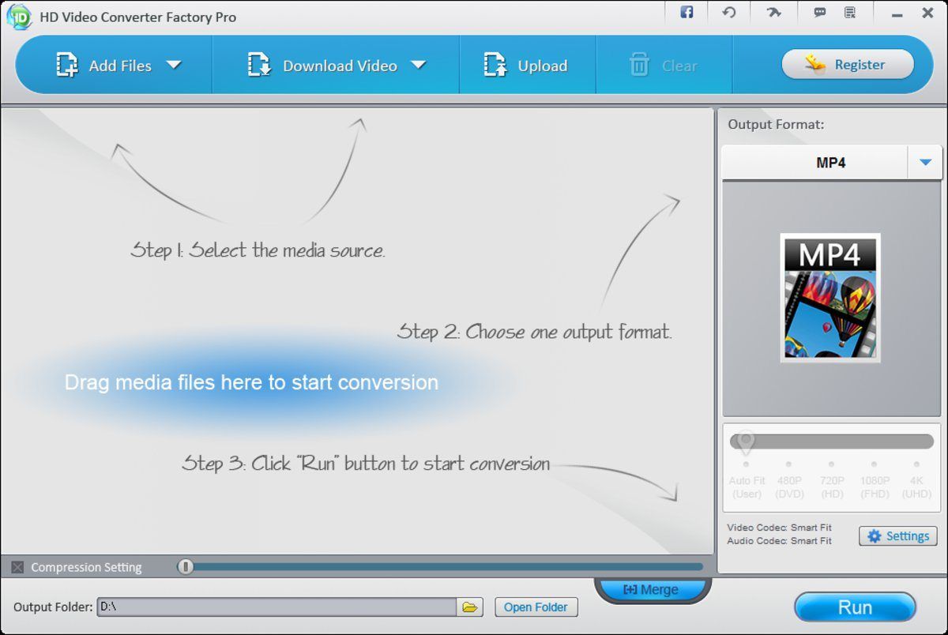Image resolution: width=948 pixels, height=635 pixels.
Task: Open the MP4 Output Format dropdown
Action: (x=925, y=162)
